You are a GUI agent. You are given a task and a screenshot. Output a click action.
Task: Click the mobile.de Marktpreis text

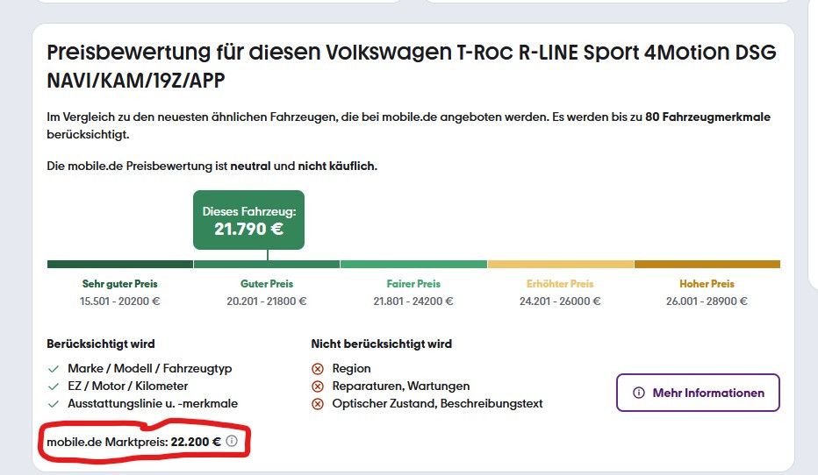pos(107,443)
